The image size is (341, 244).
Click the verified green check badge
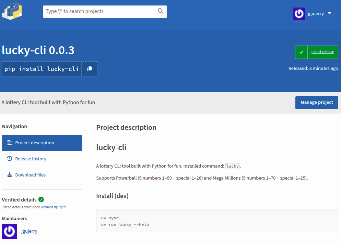tap(41, 199)
